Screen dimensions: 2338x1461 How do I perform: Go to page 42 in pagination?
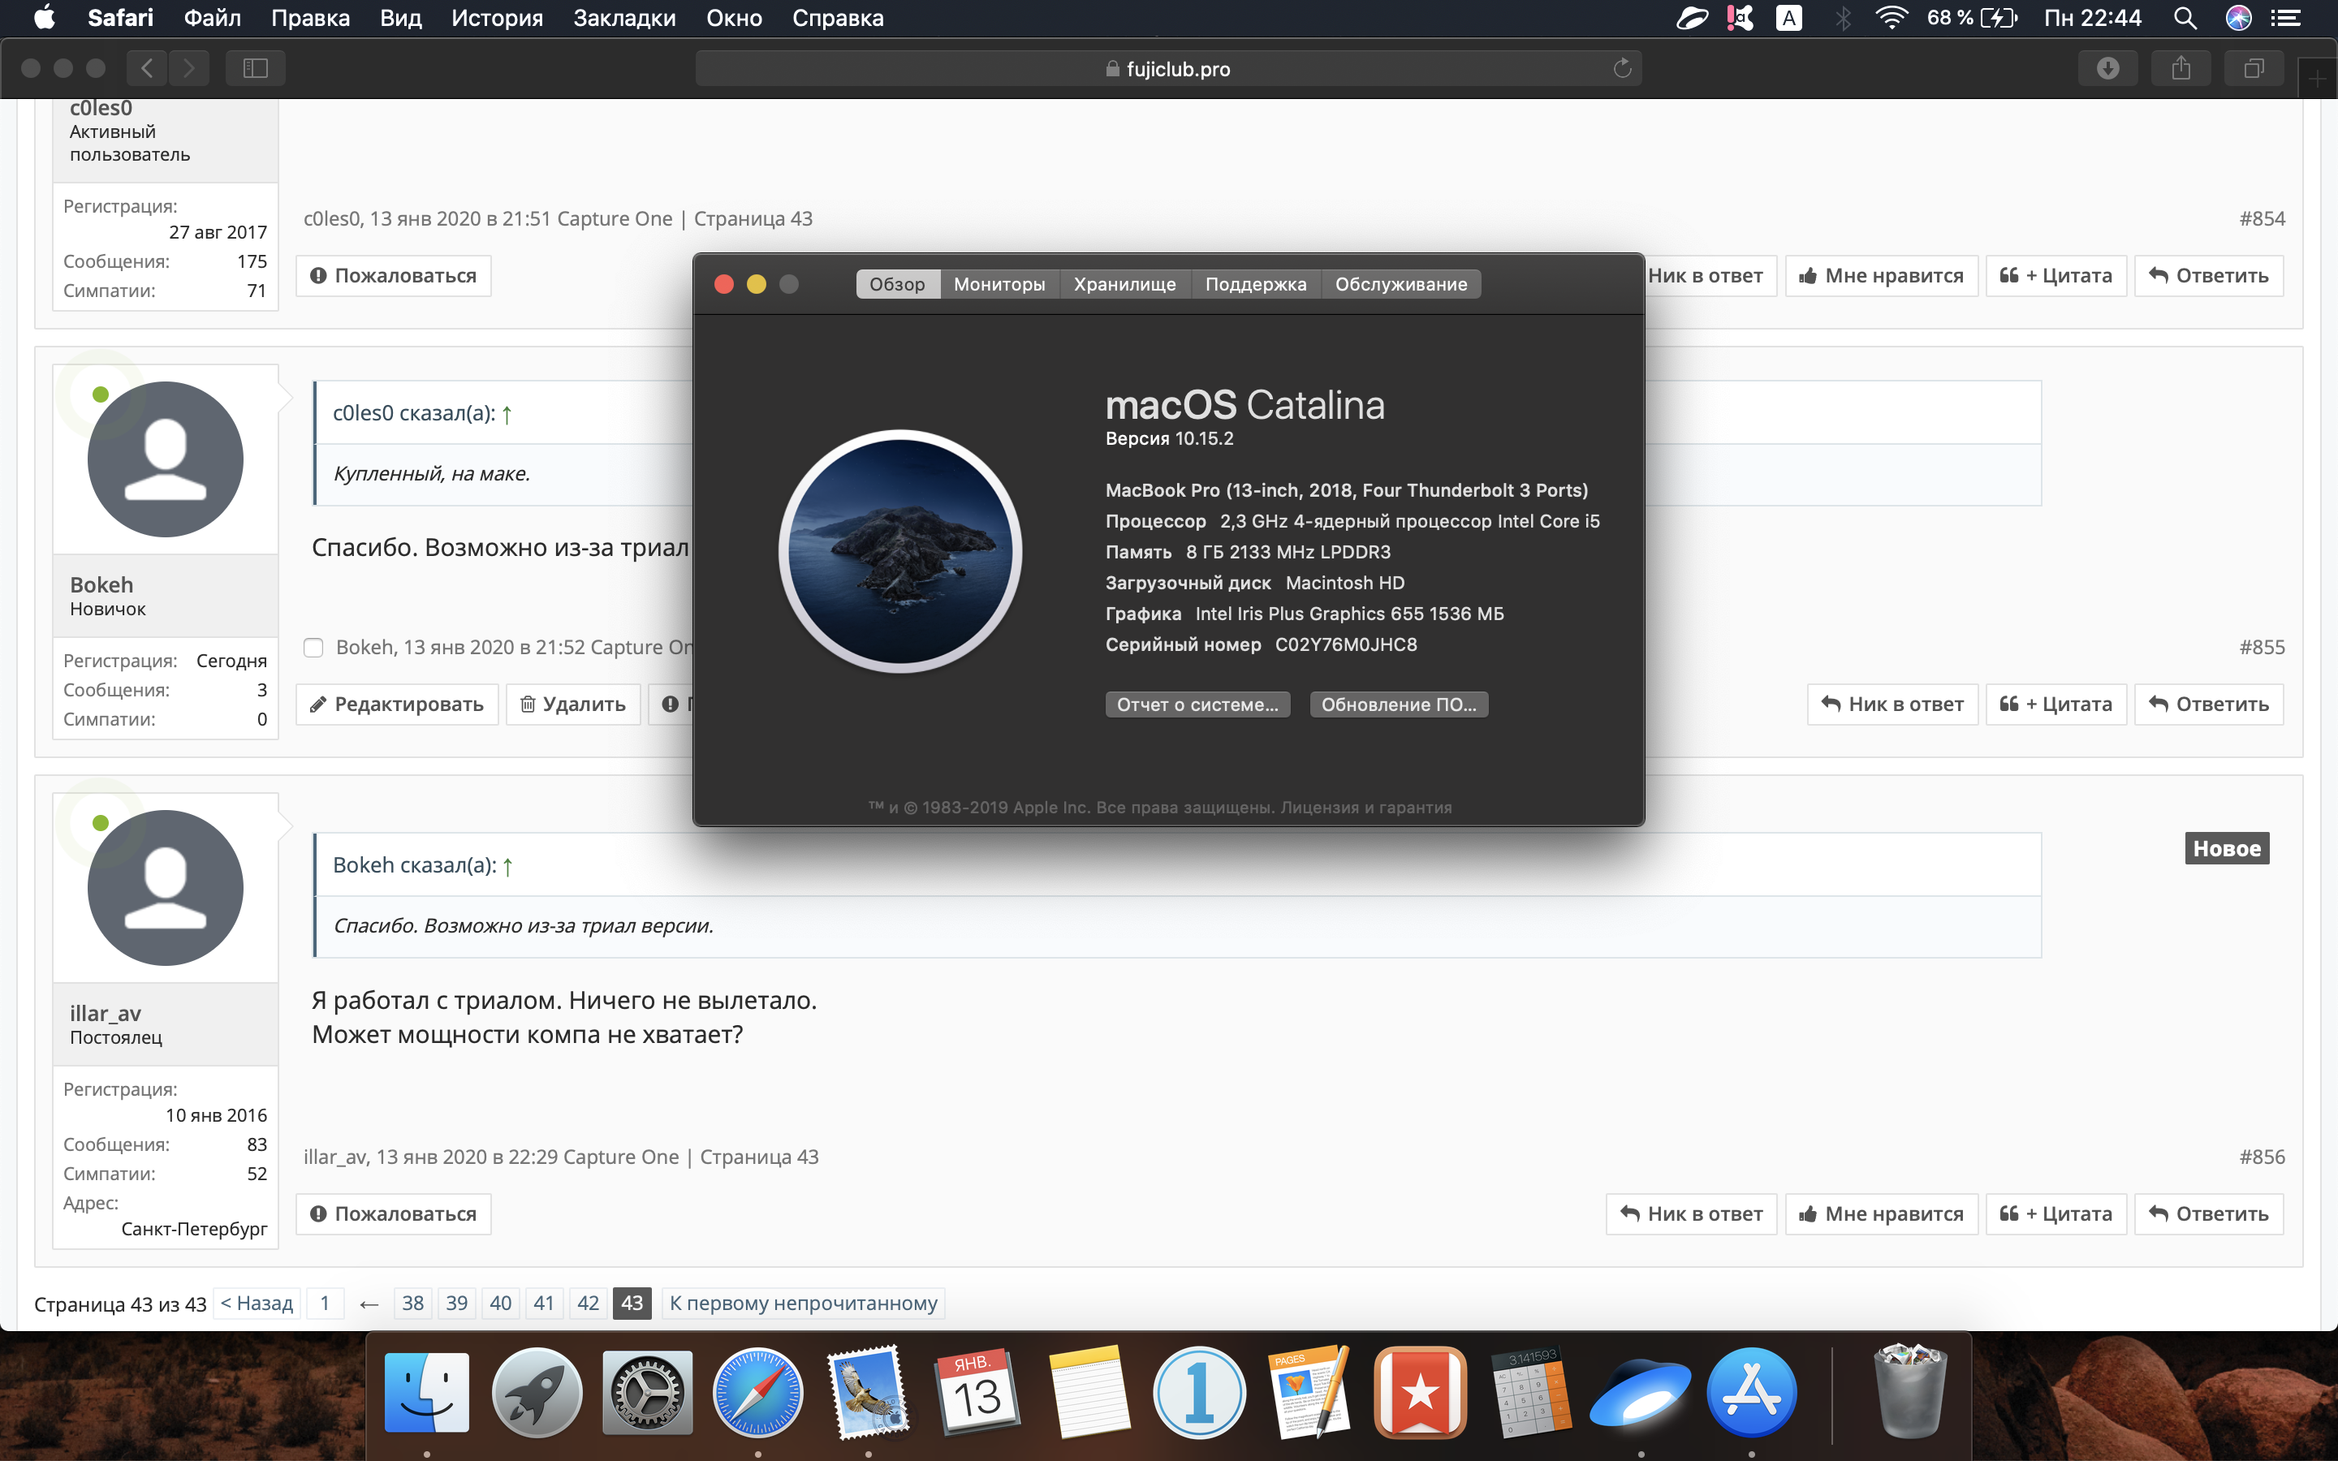(x=589, y=1303)
